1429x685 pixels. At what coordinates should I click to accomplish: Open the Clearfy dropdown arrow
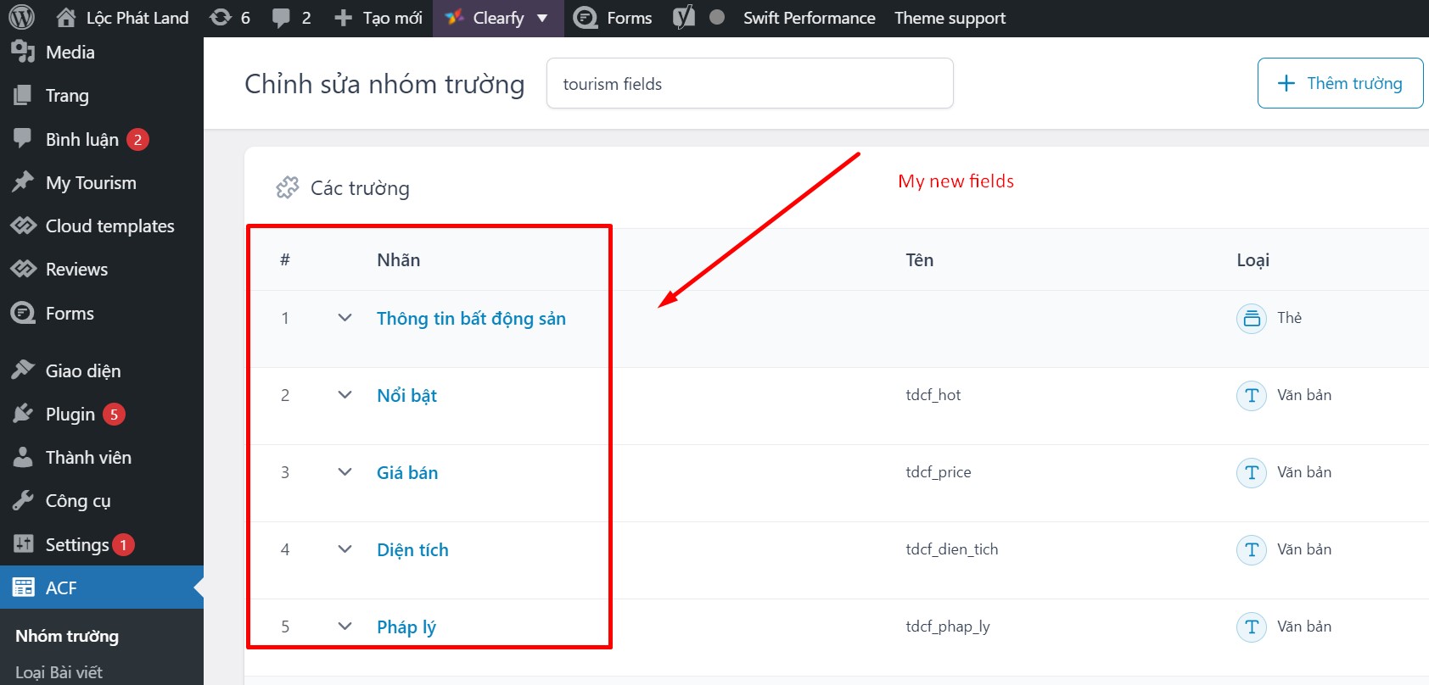click(542, 19)
